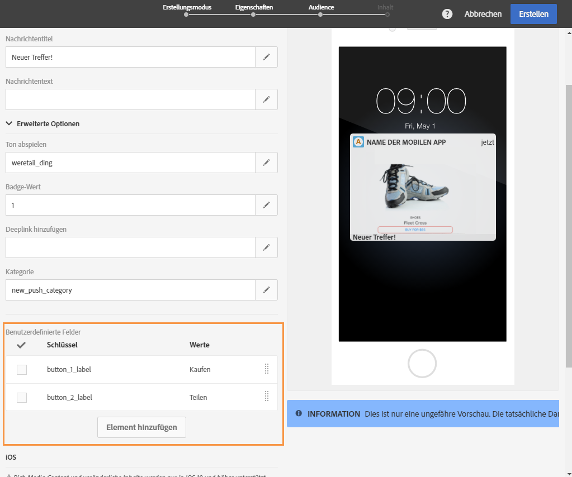Click the Werte column header
Image resolution: width=572 pixels, height=477 pixels.
199,345
